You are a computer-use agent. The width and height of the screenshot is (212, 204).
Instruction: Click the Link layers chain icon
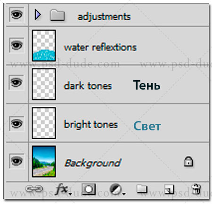click(34, 189)
